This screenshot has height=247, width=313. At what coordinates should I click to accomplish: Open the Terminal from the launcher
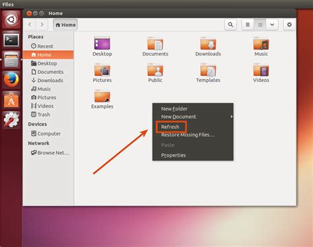tap(11, 40)
